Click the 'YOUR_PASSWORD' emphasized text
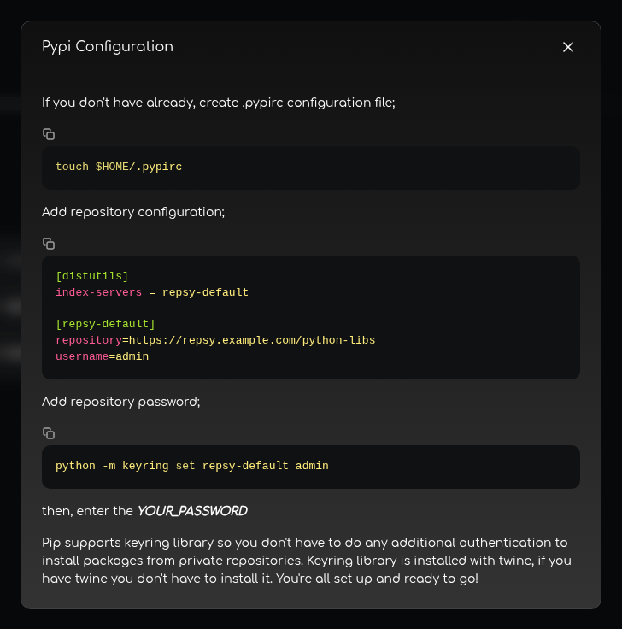622x629 pixels. pos(192,511)
